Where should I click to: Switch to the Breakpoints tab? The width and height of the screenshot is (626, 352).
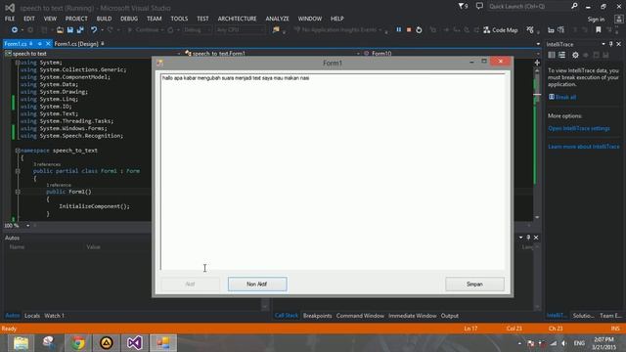pos(317,316)
